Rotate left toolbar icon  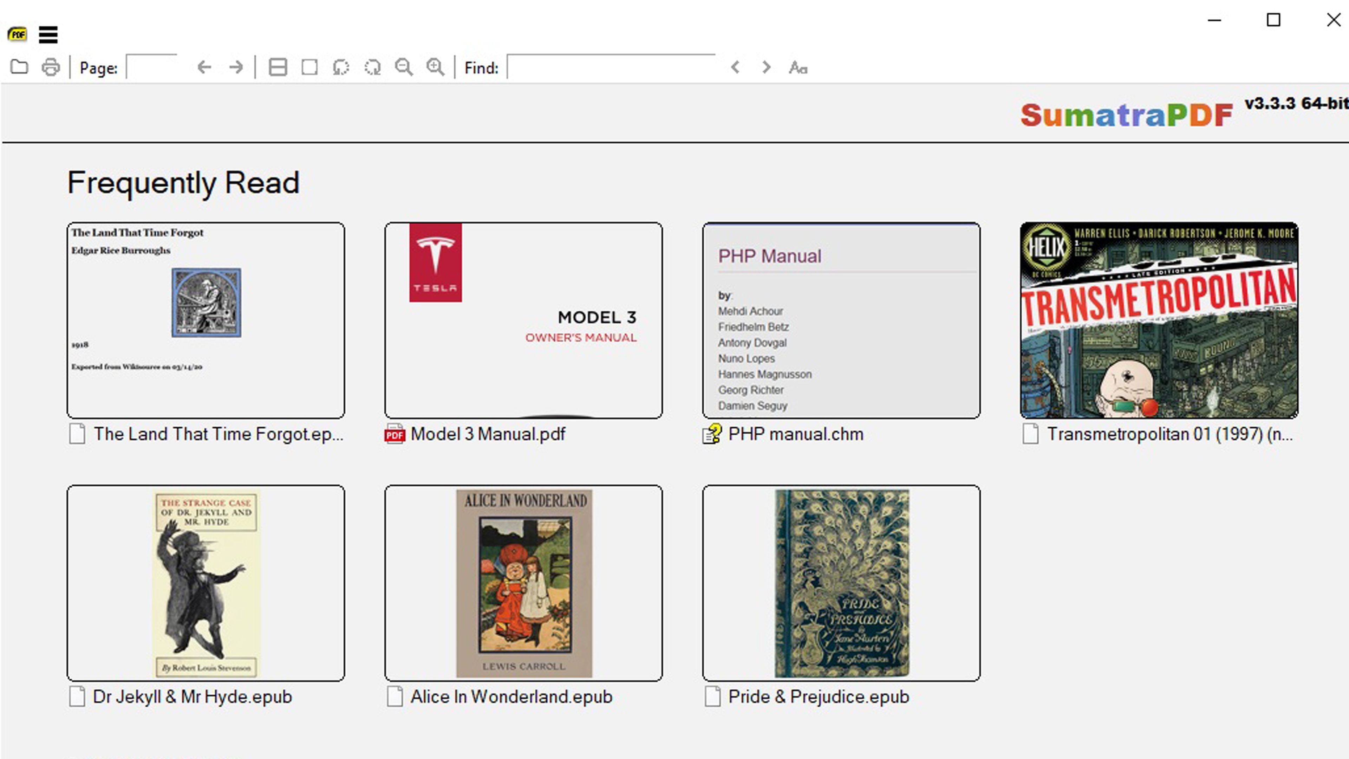(341, 67)
